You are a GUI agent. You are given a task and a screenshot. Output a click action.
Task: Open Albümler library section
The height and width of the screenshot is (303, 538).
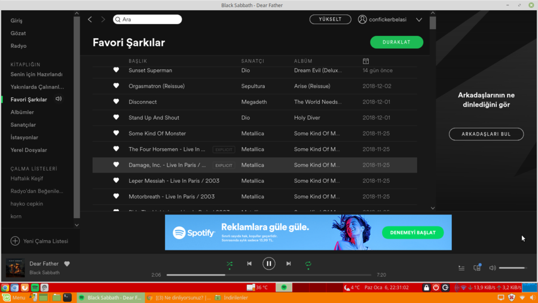coord(22,112)
